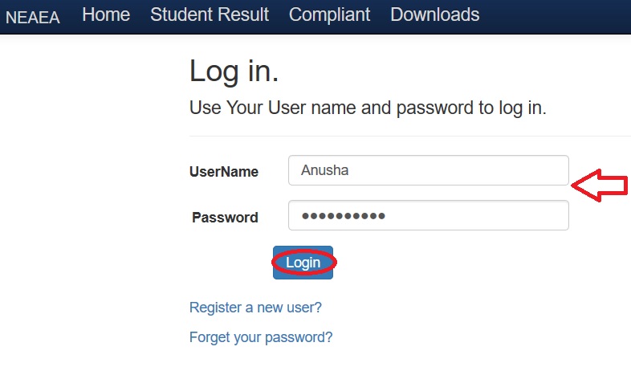Click the masked password dots
Screen dimensions: 631x371
pyautogui.click(x=343, y=216)
